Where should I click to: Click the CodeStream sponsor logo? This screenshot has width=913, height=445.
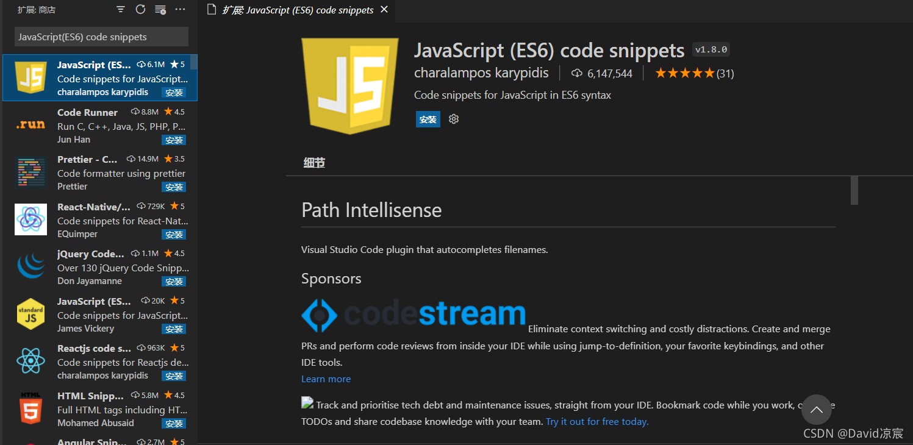tap(414, 315)
